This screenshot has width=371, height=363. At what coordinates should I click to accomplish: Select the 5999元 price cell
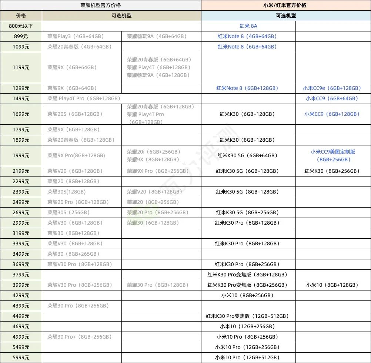point(21,357)
